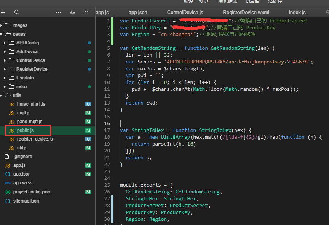Image resolution: width=329 pixels, height=225 pixels.
Task: Click the M badge of project.config.json
Action: 88,192
